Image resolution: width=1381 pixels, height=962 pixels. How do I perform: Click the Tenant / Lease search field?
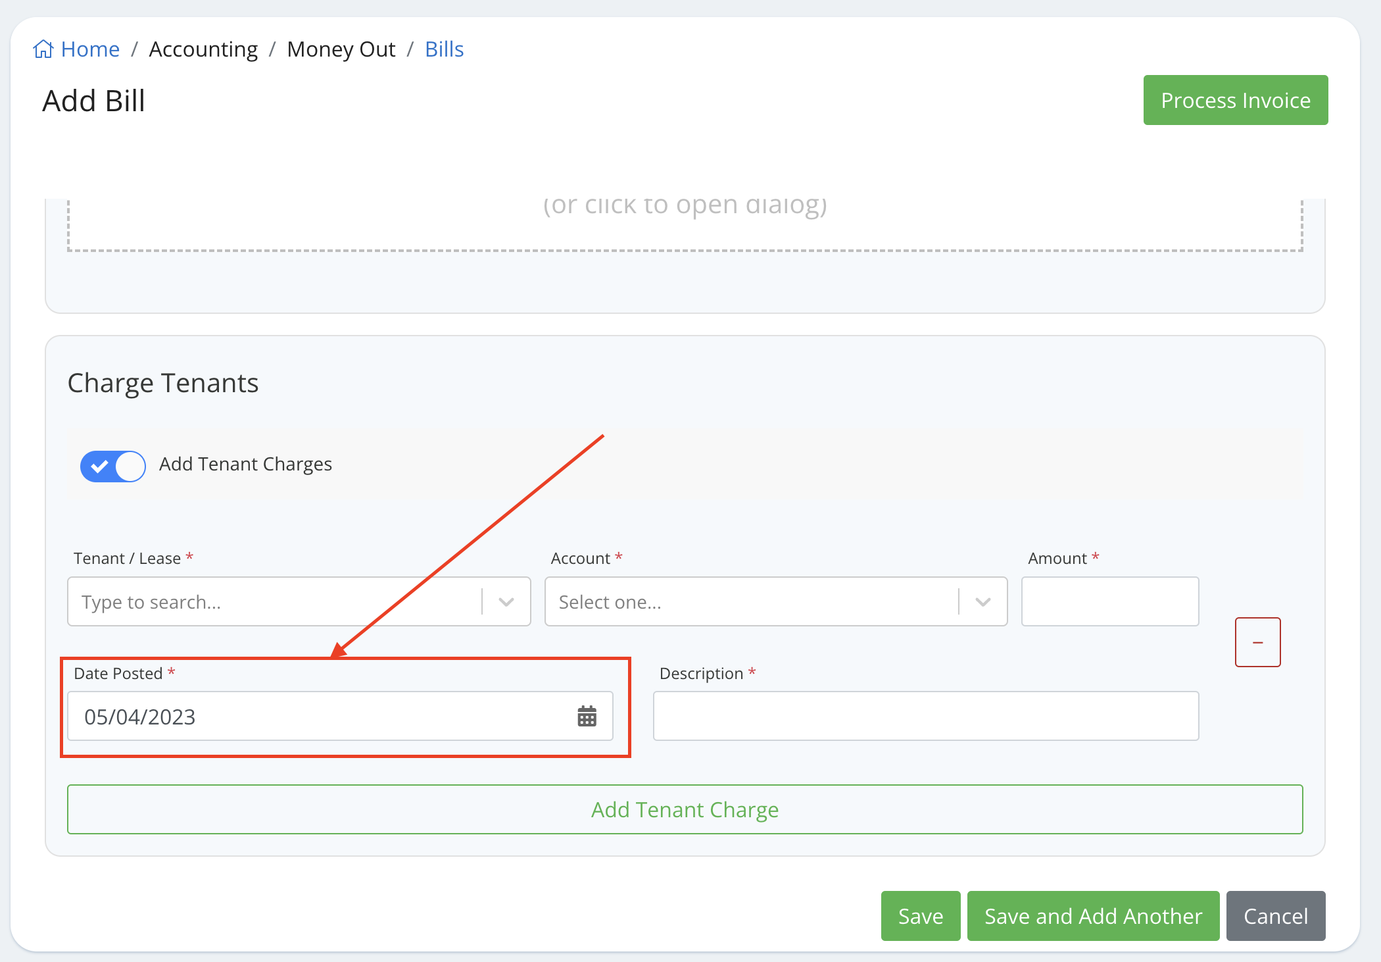[x=276, y=602]
